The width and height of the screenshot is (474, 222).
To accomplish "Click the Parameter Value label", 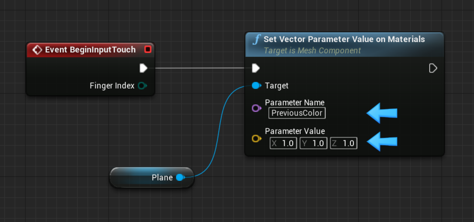I will (x=295, y=131).
